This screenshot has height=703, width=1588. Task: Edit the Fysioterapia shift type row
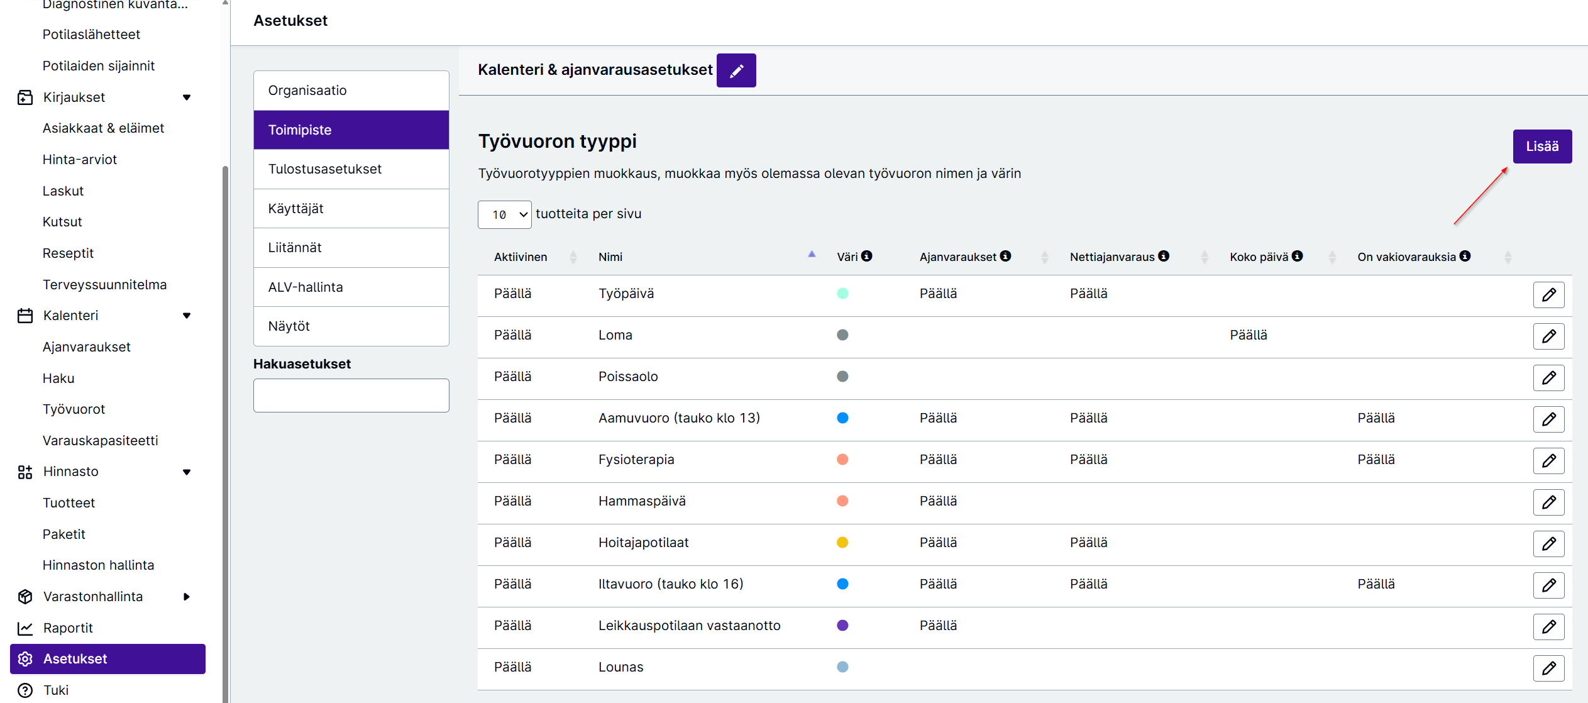click(x=1548, y=460)
